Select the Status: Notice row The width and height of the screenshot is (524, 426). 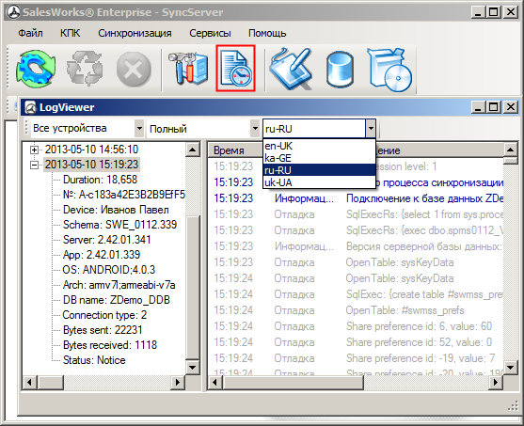[x=94, y=360]
